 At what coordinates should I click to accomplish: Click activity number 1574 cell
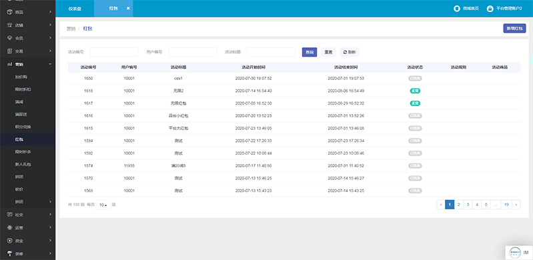pyautogui.click(x=88, y=166)
